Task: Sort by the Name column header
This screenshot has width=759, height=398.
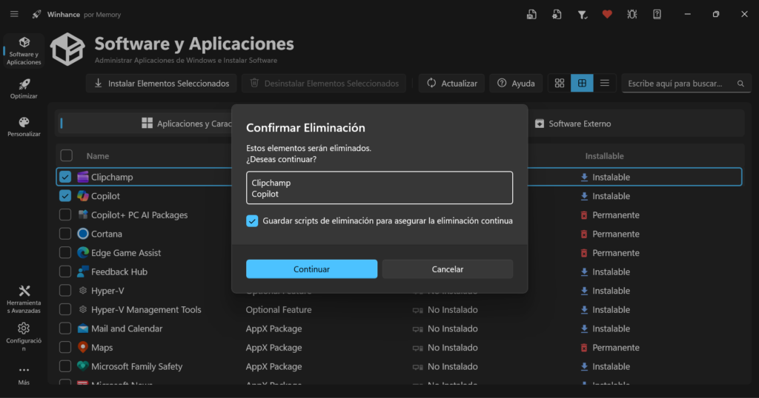Action: [98, 156]
